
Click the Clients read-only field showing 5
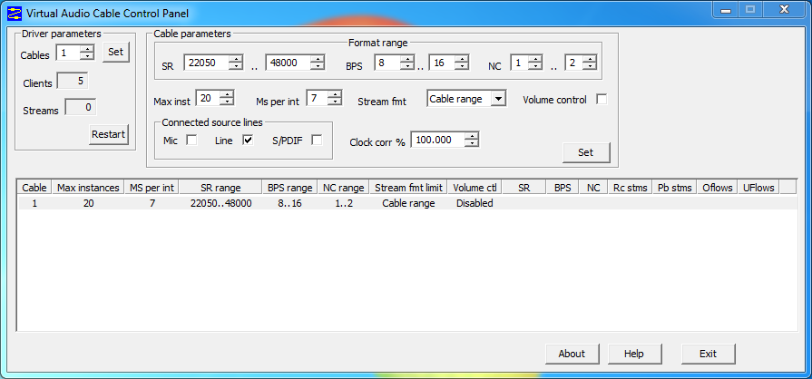72,82
